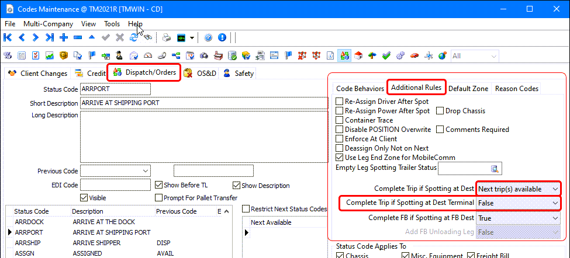Jump to the last record
Viewport: 570px width, 258px height.
pos(49,38)
